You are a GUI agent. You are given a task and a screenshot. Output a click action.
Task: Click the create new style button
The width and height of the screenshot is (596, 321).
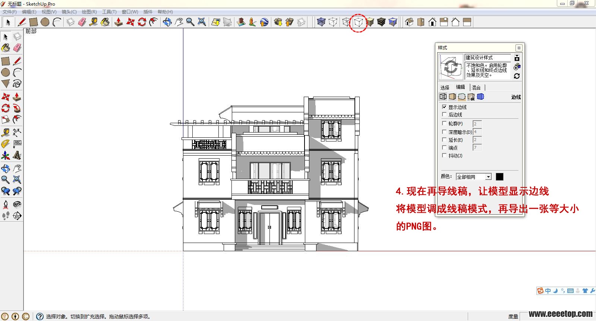[x=517, y=67]
